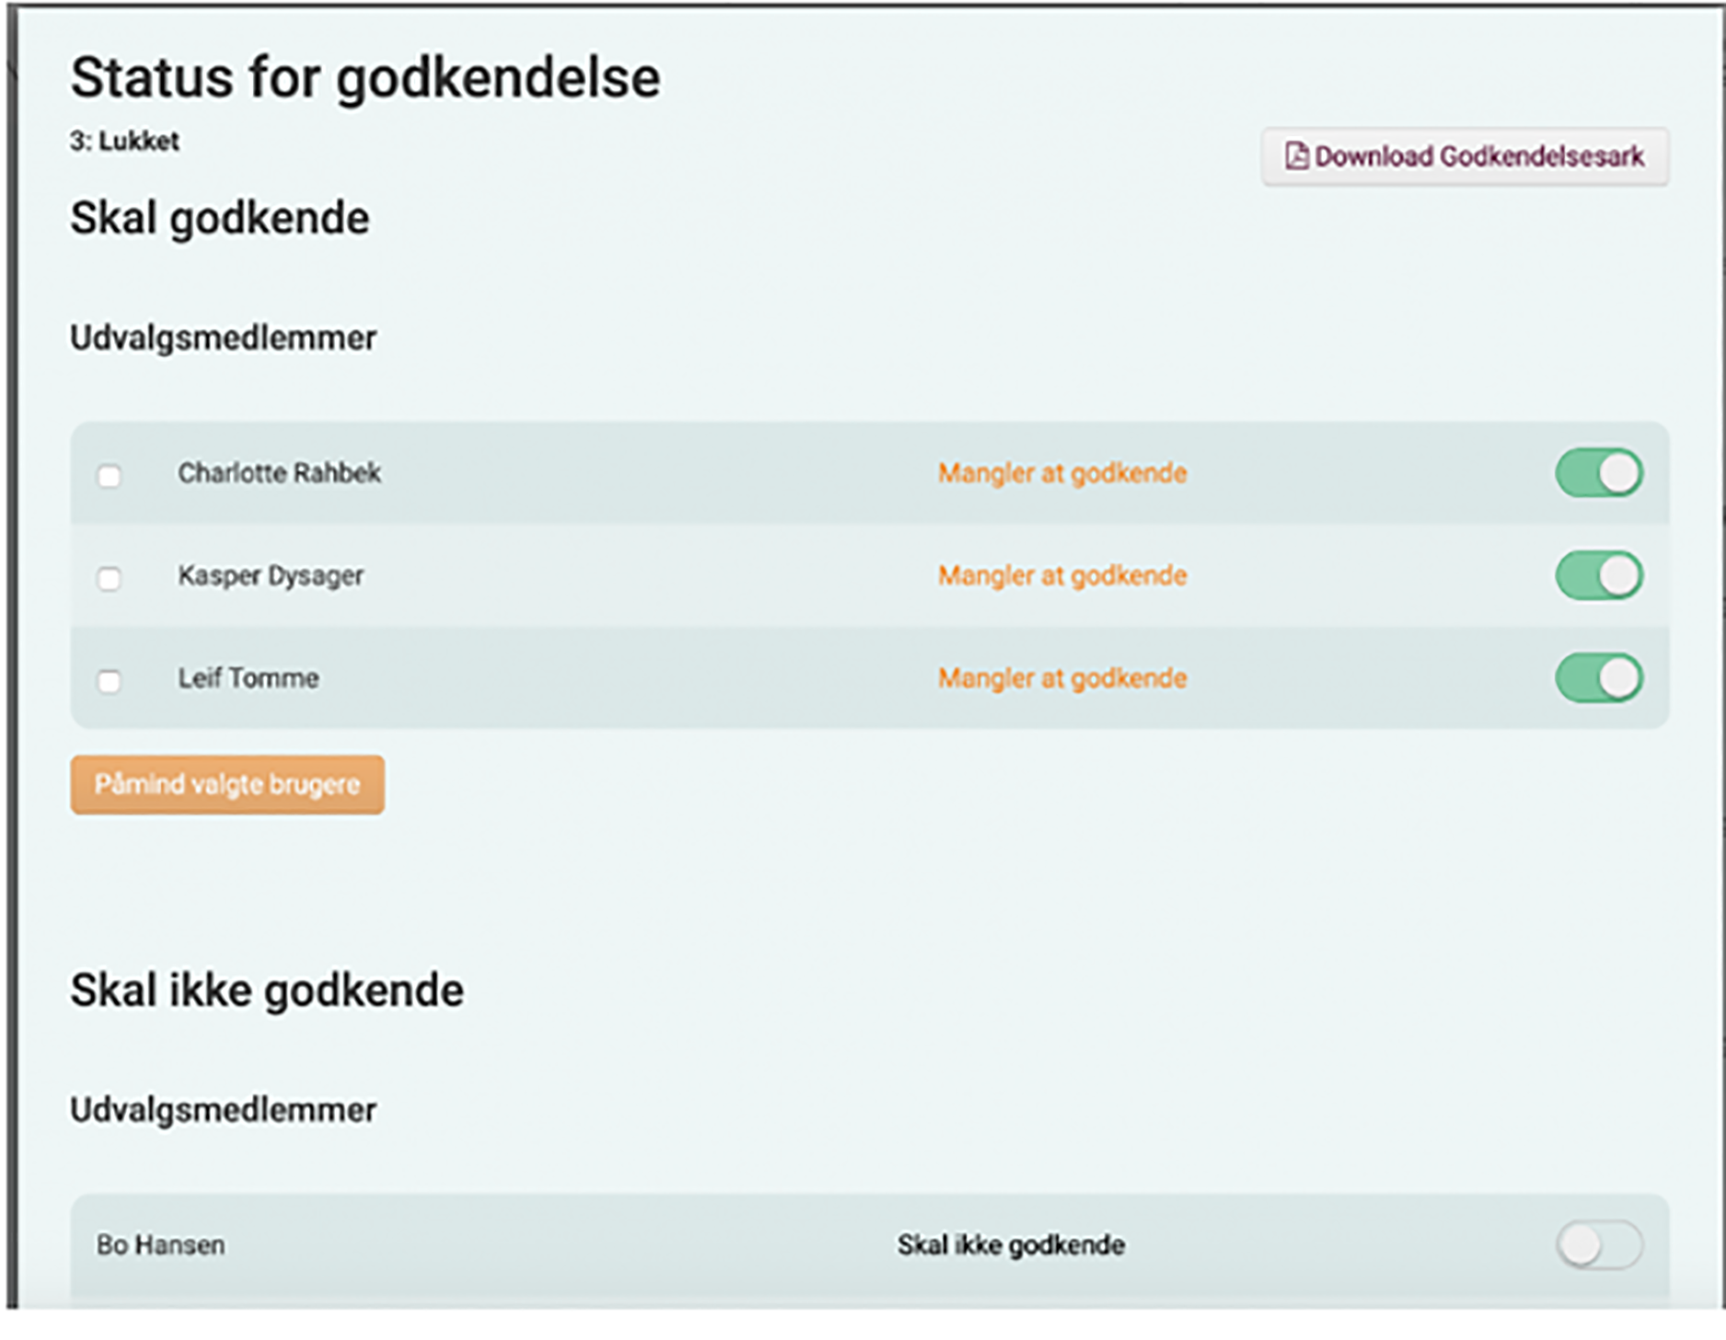Click on Leif Tomme's name
The width and height of the screenshot is (1726, 1340).
249,678
